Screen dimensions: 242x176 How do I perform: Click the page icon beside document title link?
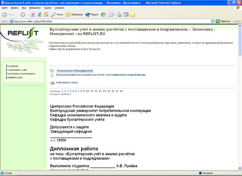click(x=52, y=75)
